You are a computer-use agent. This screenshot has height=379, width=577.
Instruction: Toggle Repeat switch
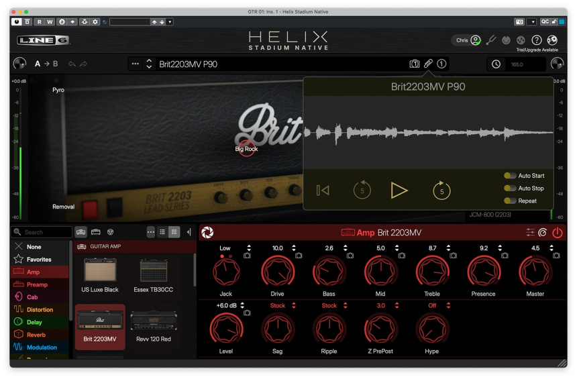510,201
